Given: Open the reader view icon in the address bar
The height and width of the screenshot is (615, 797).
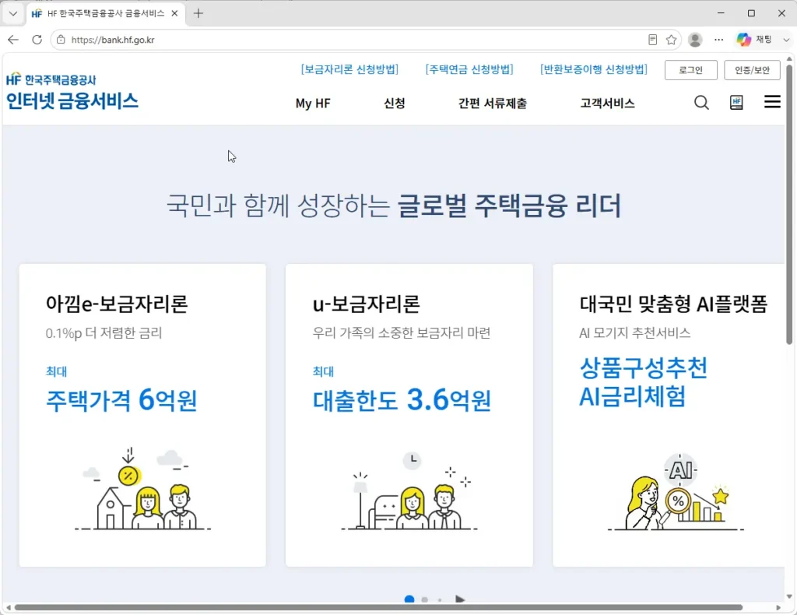Looking at the screenshot, I should click(653, 40).
